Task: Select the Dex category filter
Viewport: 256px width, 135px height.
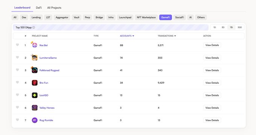Action: (24, 17)
